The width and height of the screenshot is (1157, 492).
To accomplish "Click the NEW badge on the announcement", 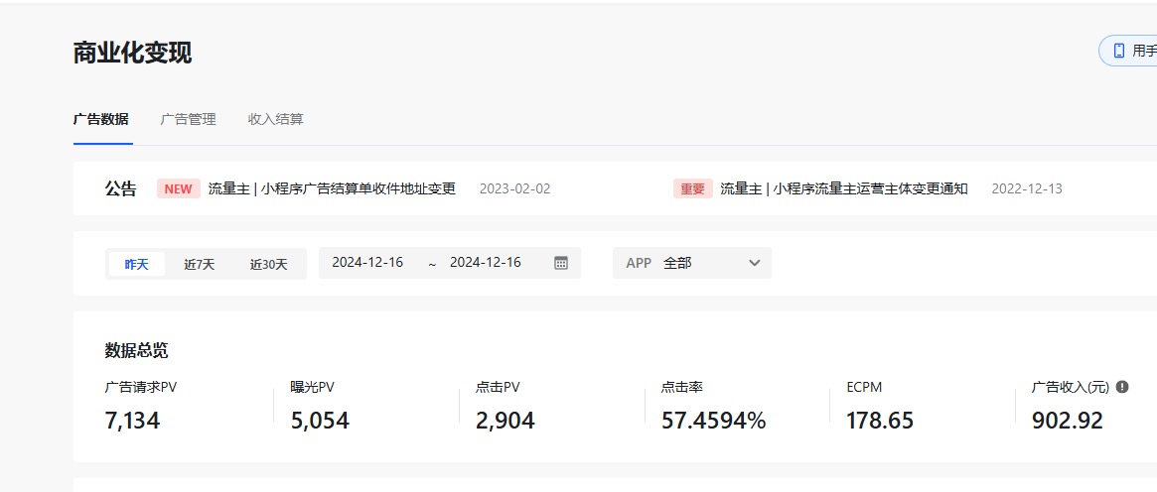I will [178, 188].
